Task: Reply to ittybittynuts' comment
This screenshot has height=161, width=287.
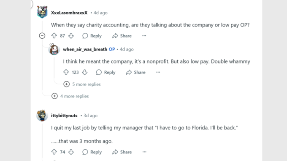Action: pos(92,152)
